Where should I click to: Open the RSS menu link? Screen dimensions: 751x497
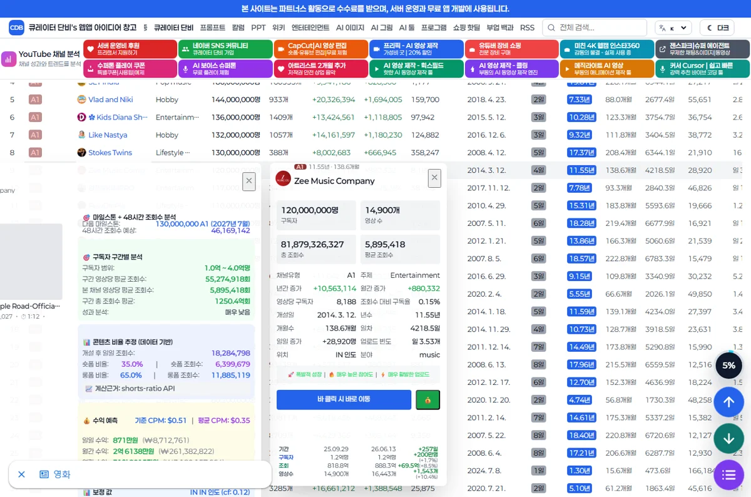(527, 28)
